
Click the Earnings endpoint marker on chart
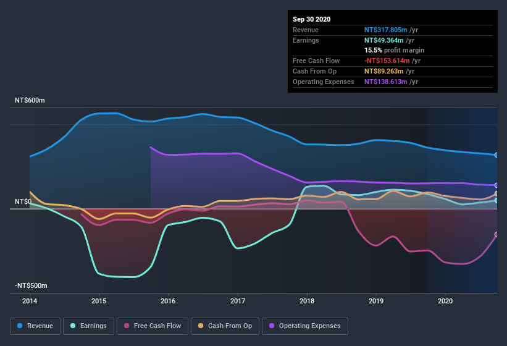tap(497, 200)
